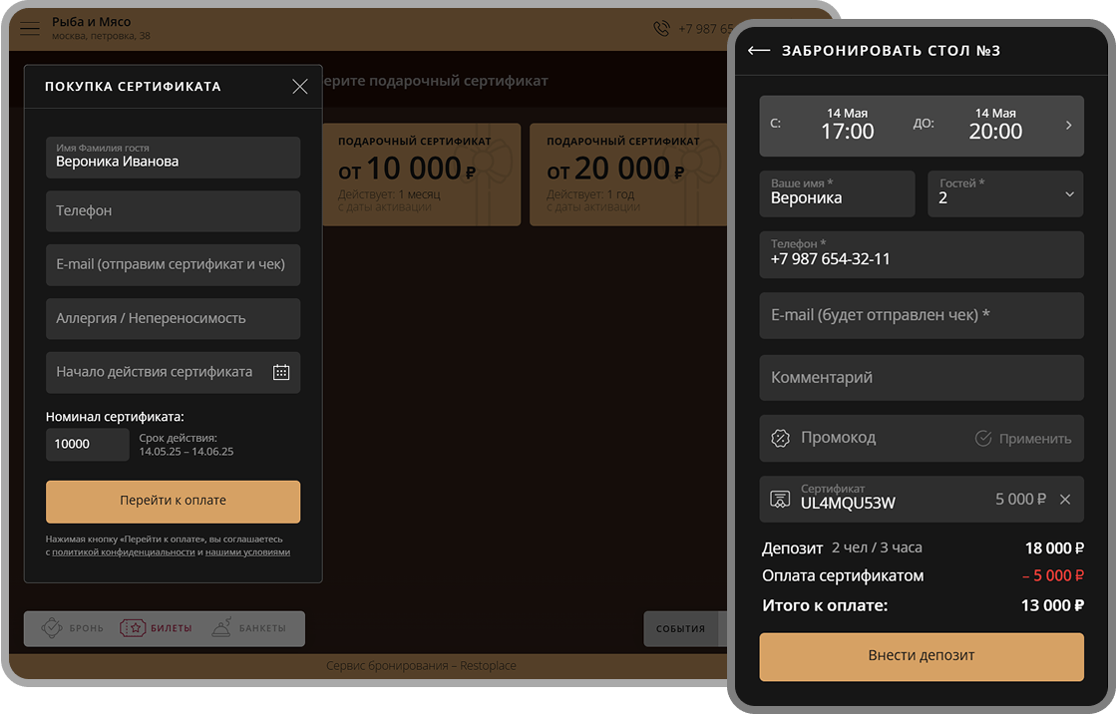The height and width of the screenshot is (714, 1117).
Task: Expand the booking time selector chevron
Action: pos(1070,126)
